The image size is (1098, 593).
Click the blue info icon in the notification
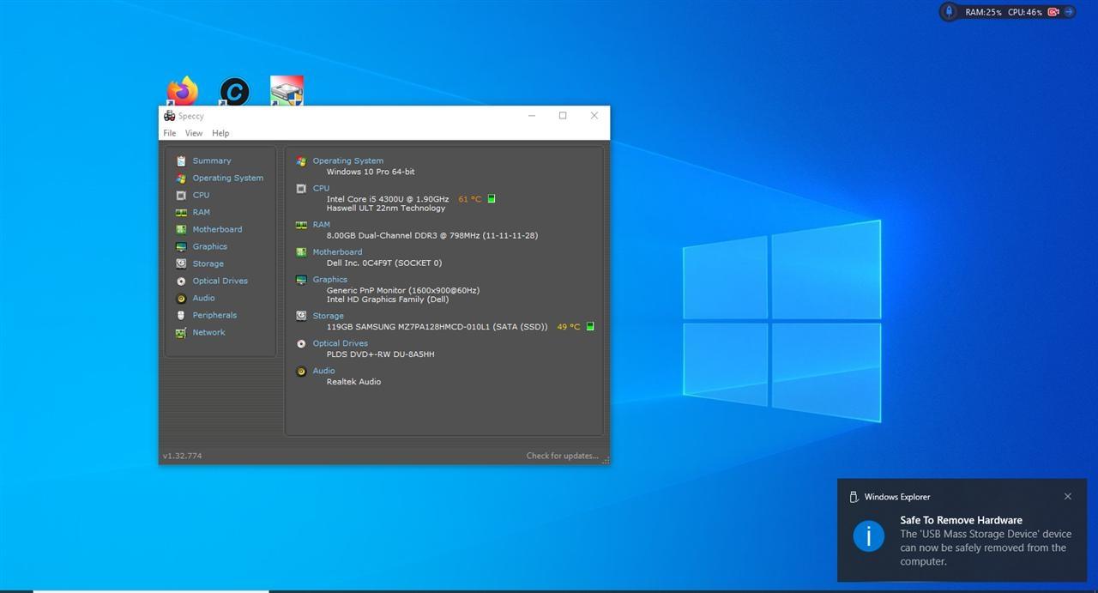868,536
